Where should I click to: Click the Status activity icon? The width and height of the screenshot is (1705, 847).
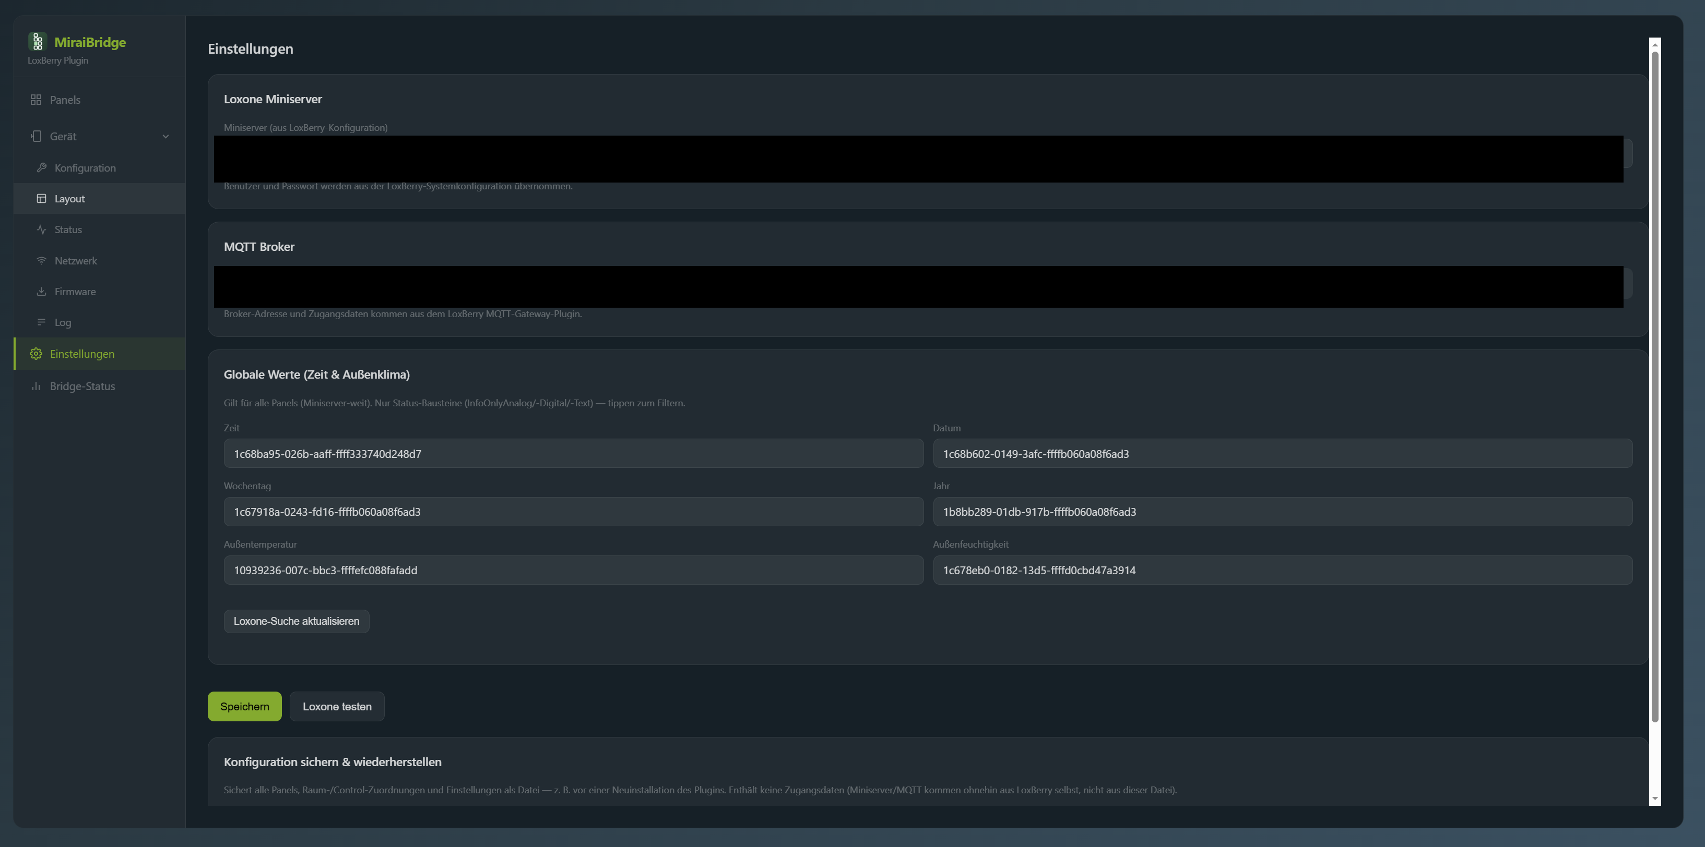tap(42, 229)
